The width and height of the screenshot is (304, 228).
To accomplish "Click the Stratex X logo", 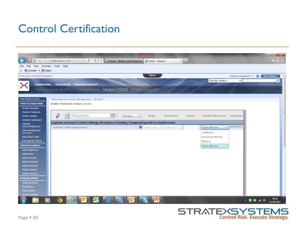I will [24, 86].
